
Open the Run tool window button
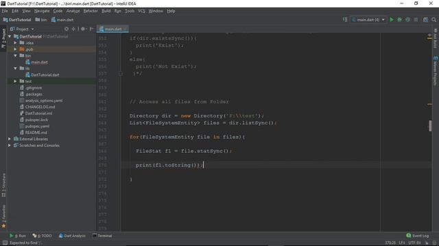tap(18, 236)
